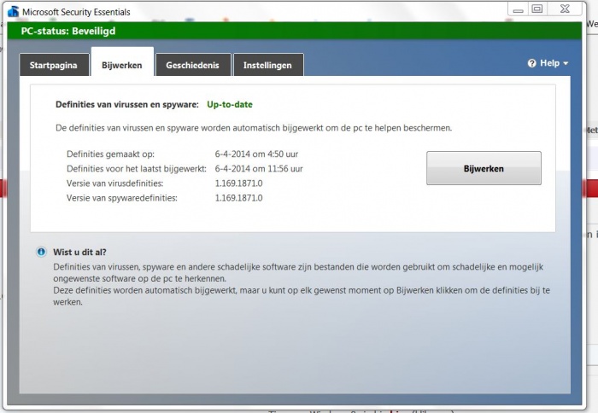The image size is (598, 413).
Task: Click the Wist u dit al? heading
Action: coord(79,253)
